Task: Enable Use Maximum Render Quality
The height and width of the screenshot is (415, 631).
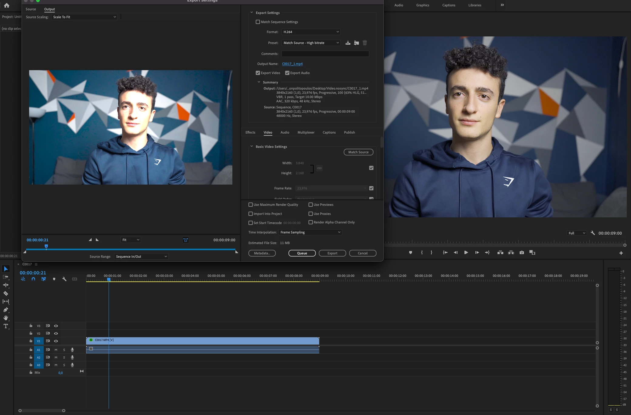Action: [251, 205]
